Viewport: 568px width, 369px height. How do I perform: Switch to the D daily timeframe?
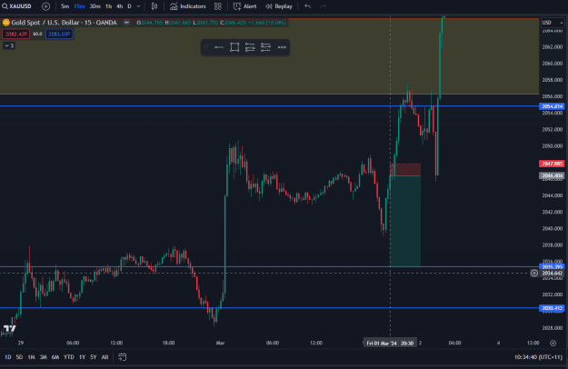point(129,6)
